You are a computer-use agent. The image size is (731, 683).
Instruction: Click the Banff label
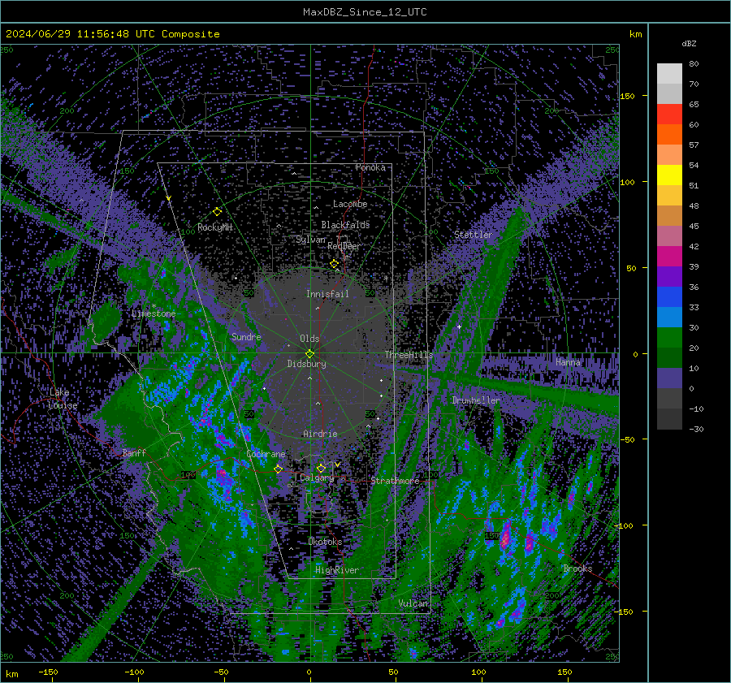pyautogui.click(x=134, y=452)
